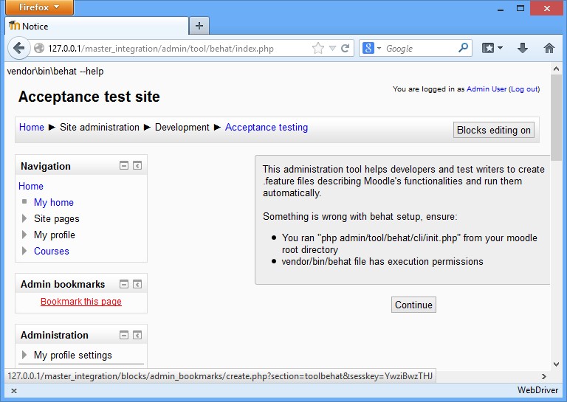The image size is (567, 402).
Task: Click the Site pages tree item
Action: tap(56, 218)
